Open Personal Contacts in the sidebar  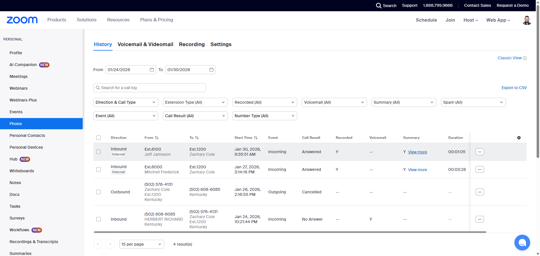pyautogui.click(x=27, y=135)
